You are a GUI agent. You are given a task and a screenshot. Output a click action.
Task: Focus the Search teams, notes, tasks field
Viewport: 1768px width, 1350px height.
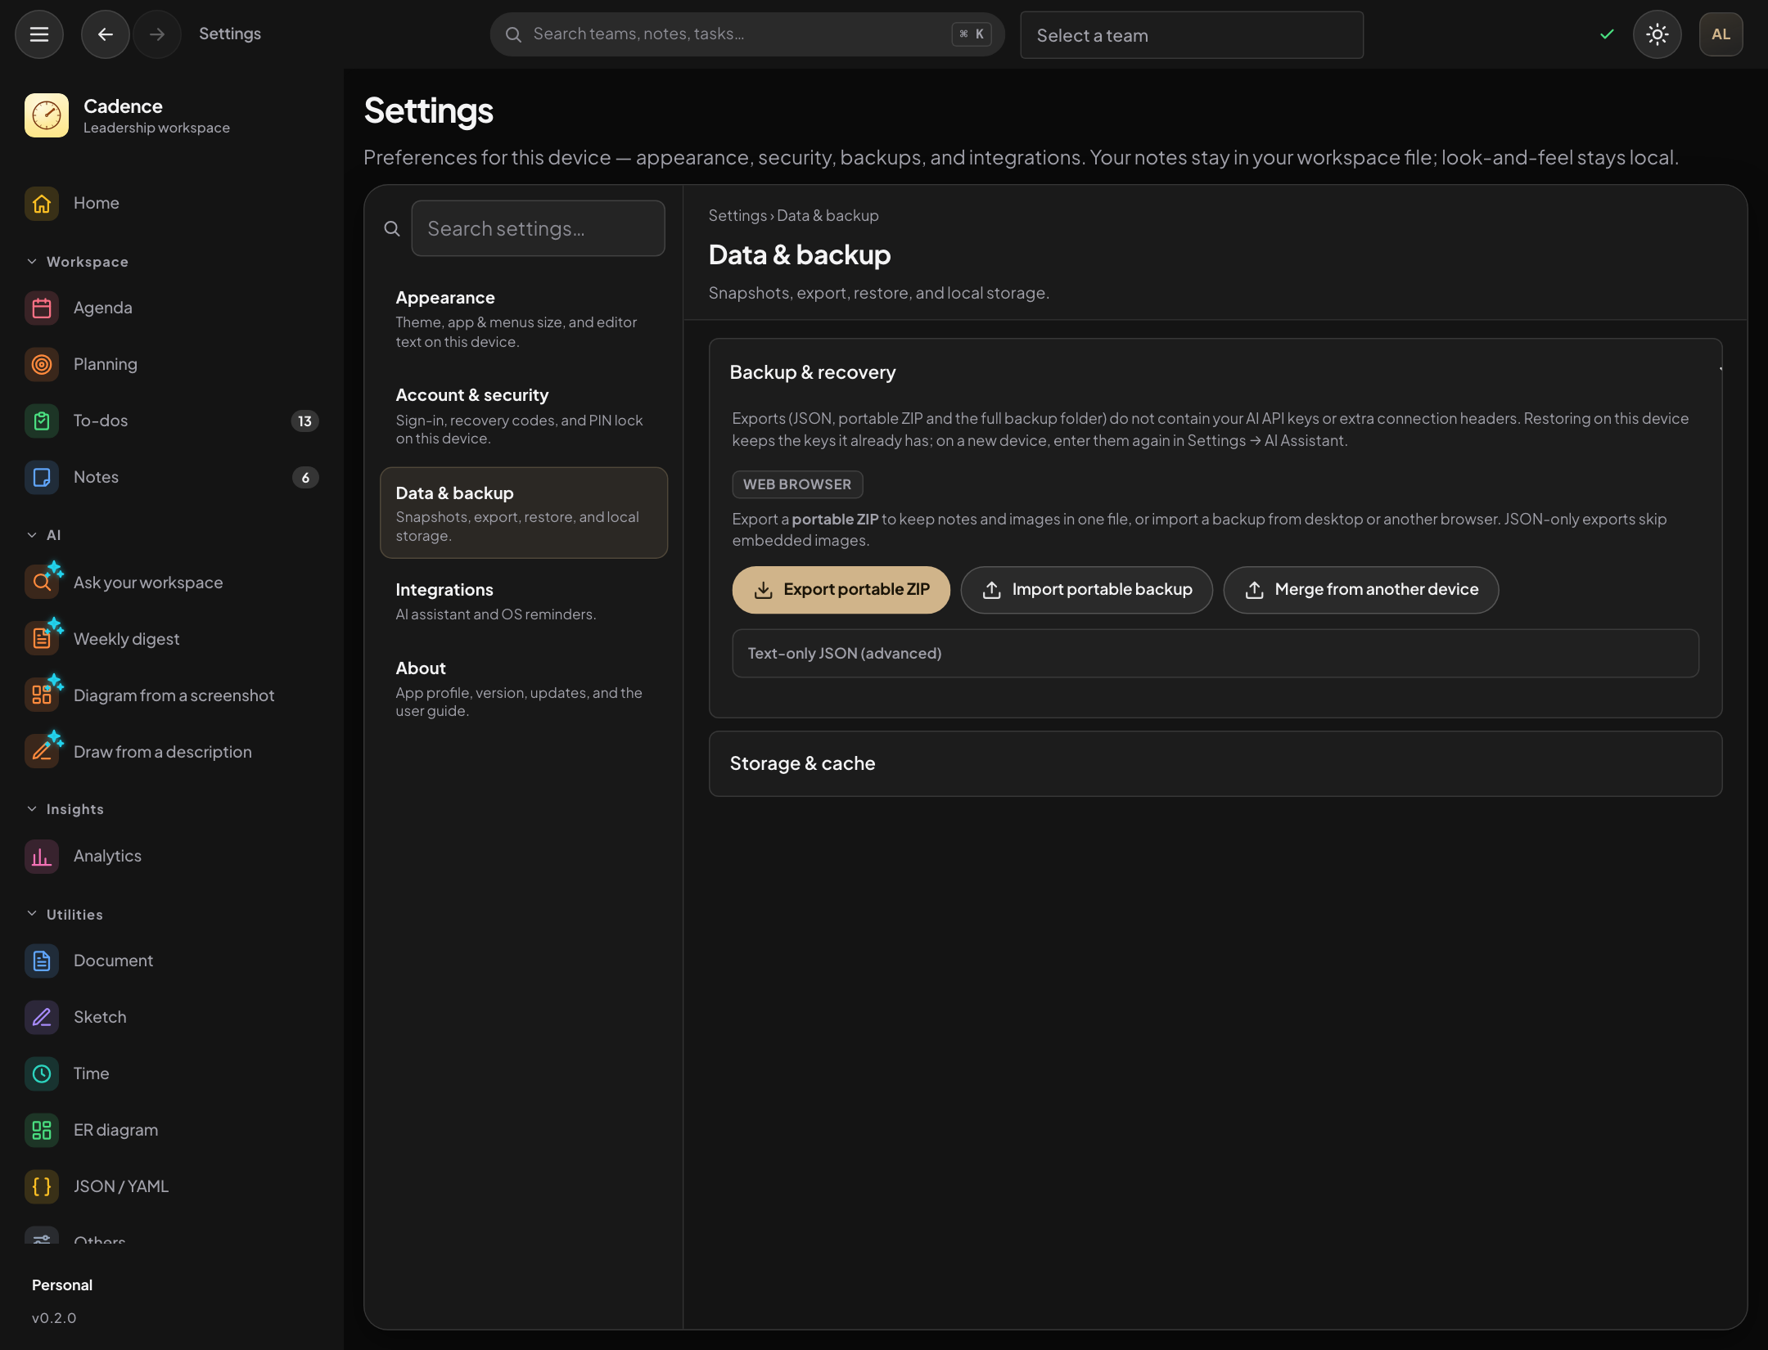[746, 34]
